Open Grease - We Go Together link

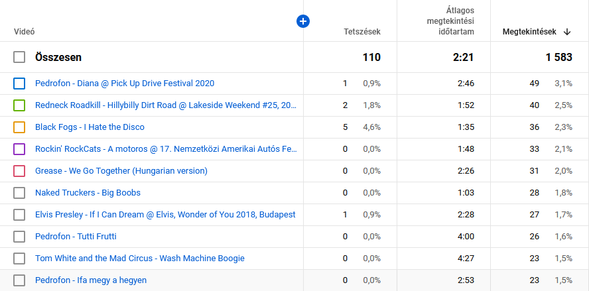point(121,171)
